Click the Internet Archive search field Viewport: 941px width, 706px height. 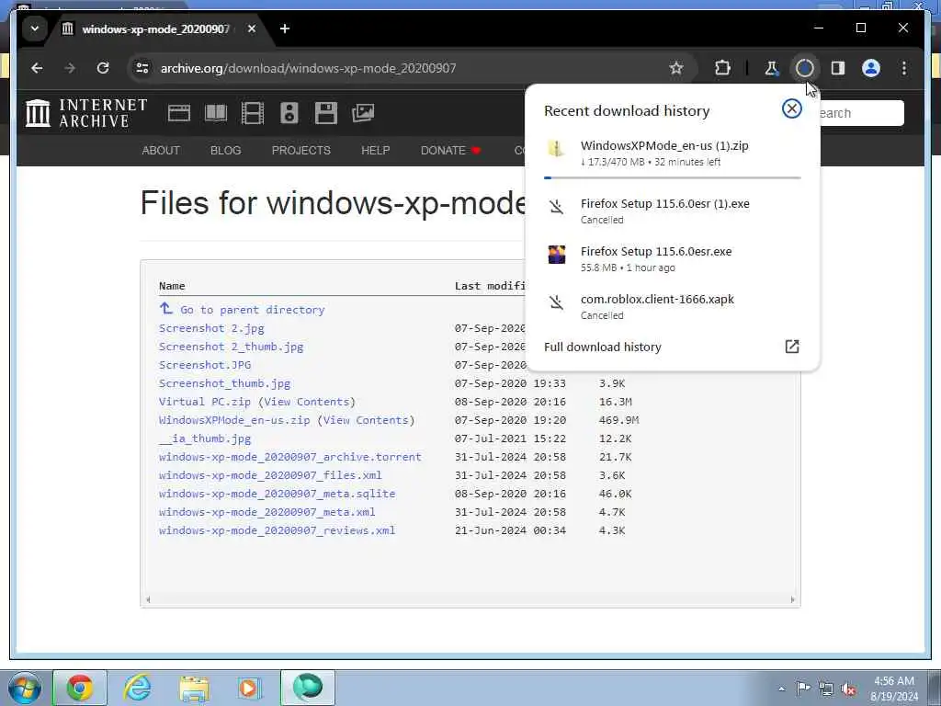click(860, 113)
